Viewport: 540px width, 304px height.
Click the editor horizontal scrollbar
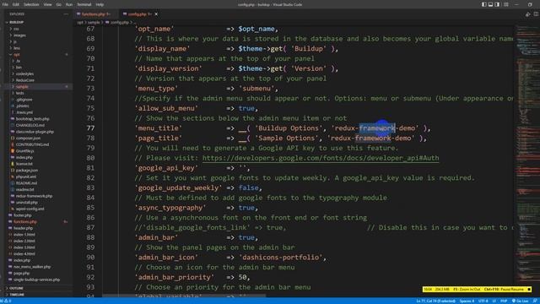[x=184, y=296]
